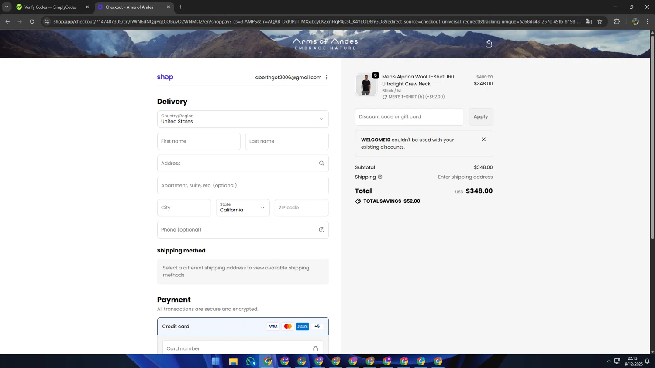Click the Shipping info question-mark icon

[x=380, y=177]
